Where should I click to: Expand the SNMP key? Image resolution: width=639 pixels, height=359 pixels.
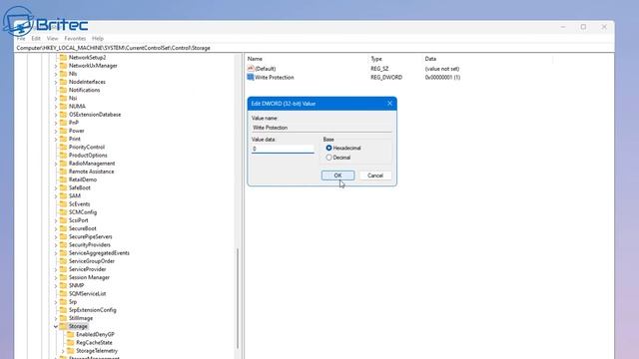[56, 285]
